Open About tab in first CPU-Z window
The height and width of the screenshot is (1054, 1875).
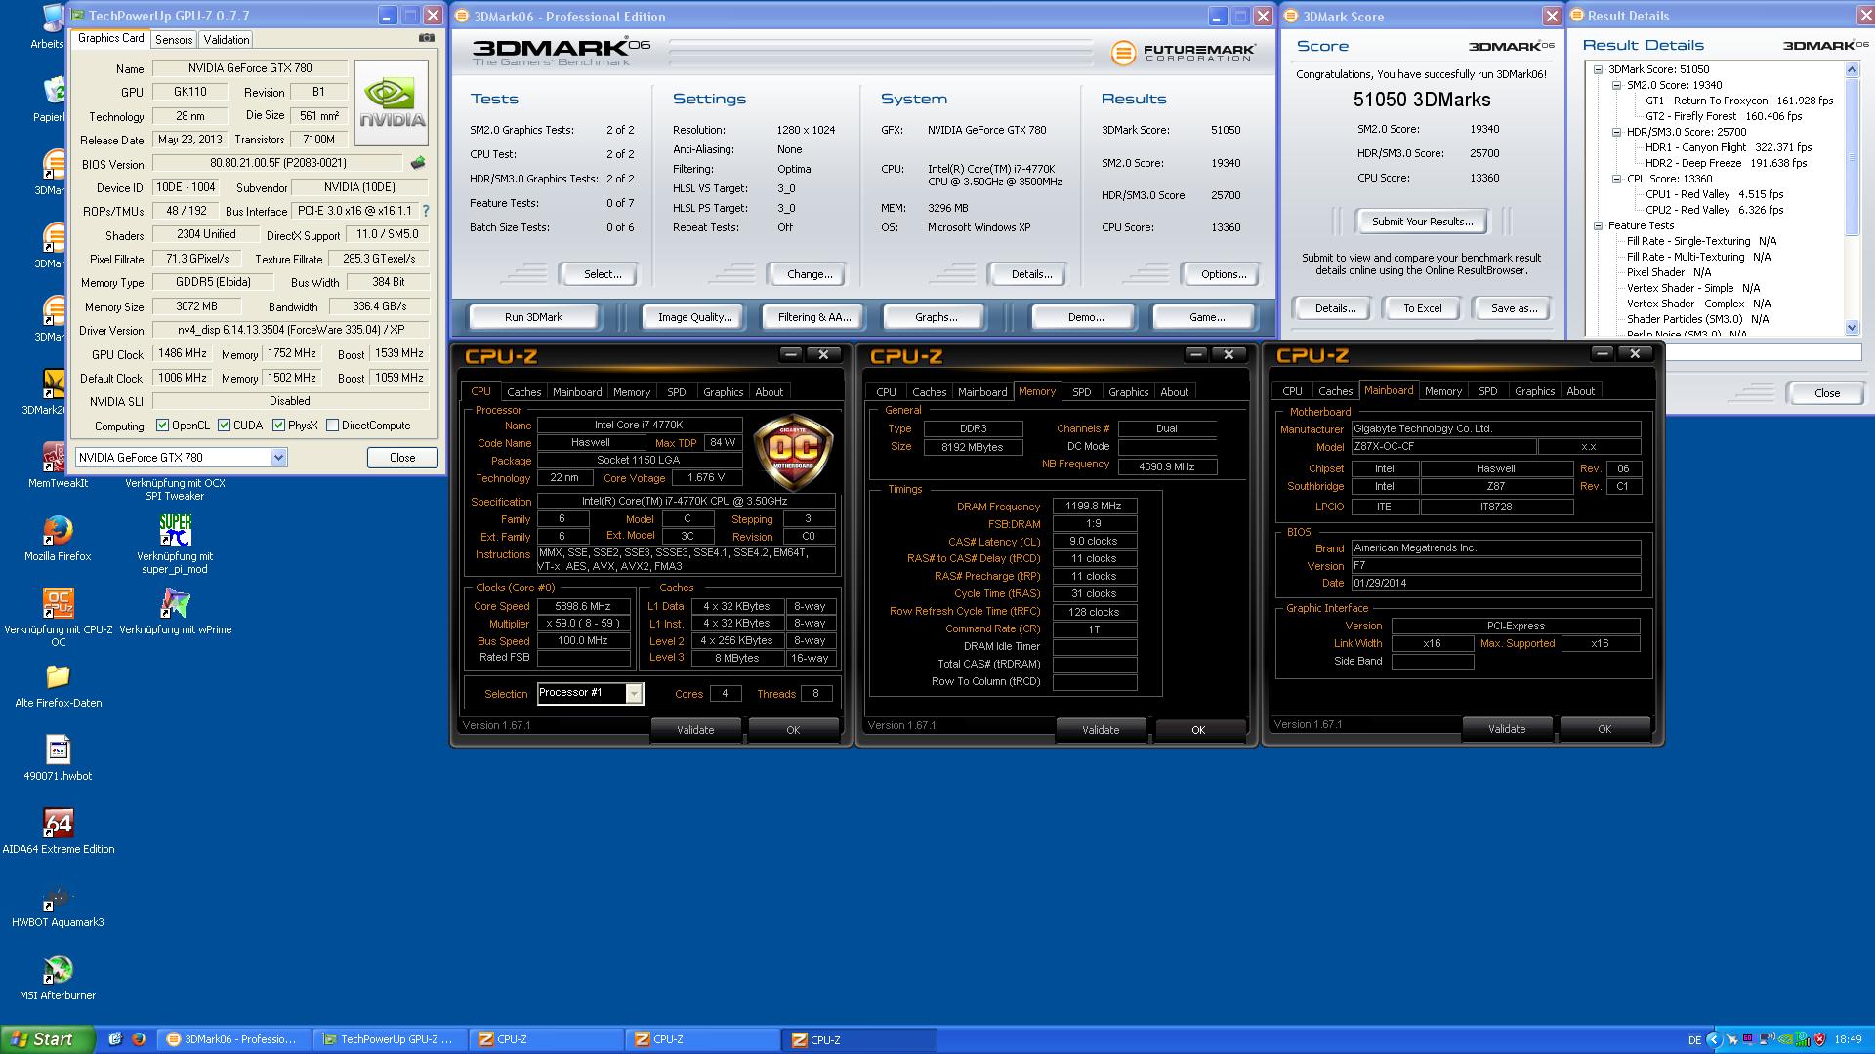[769, 392]
